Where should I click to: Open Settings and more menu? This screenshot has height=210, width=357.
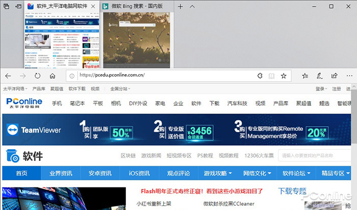(349, 76)
